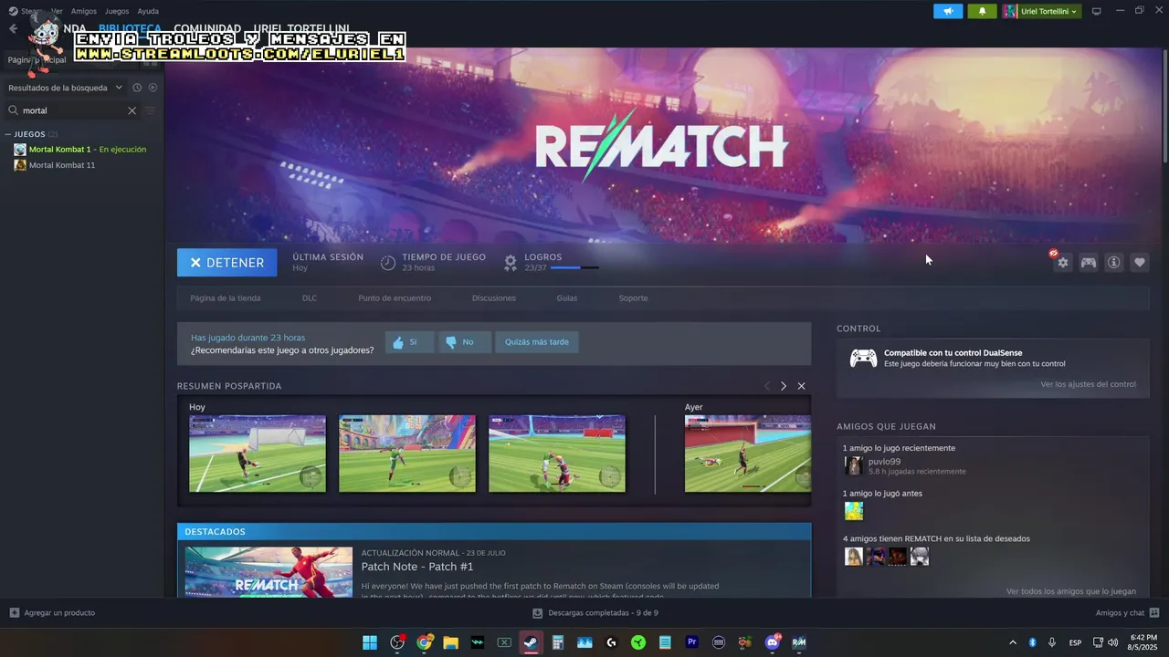Clear the library search with X

(x=132, y=110)
